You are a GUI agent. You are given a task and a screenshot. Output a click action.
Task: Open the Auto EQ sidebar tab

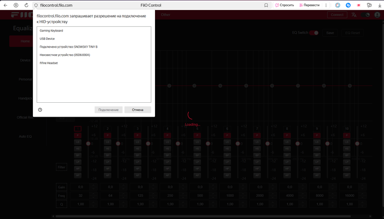click(25, 136)
